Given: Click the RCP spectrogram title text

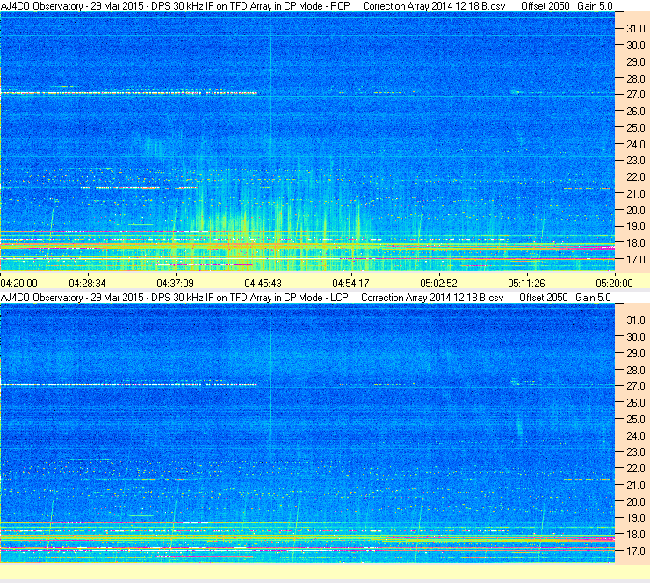Looking at the screenshot, I should click(x=176, y=6).
